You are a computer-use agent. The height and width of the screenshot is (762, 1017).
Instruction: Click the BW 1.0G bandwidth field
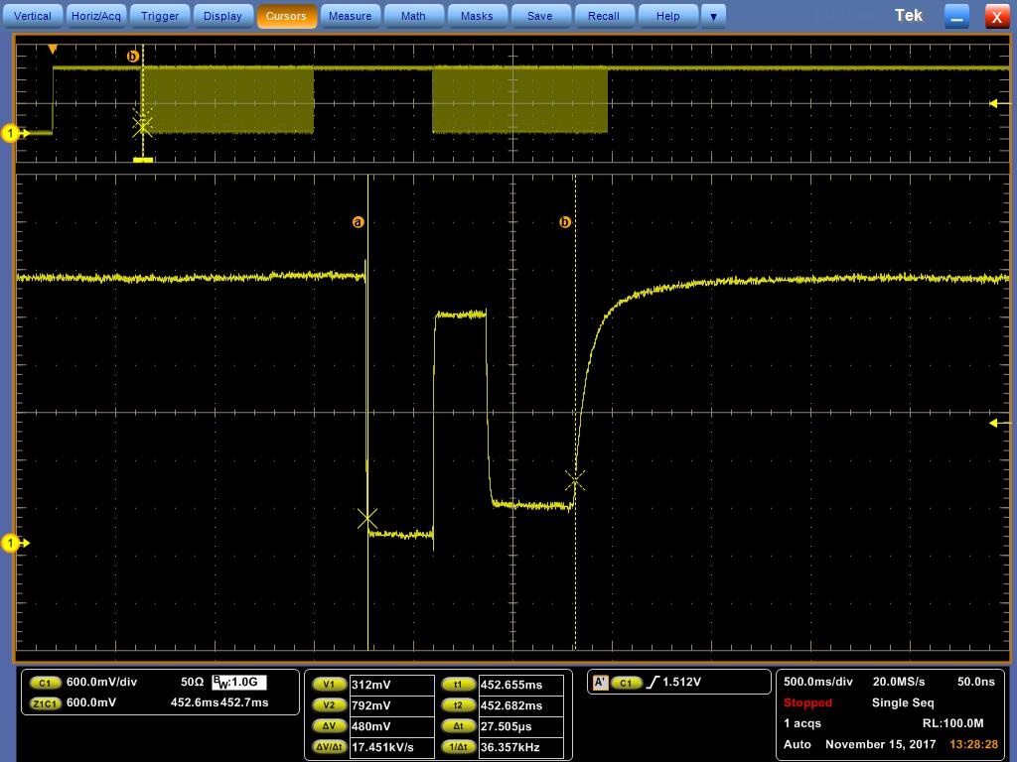238,683
